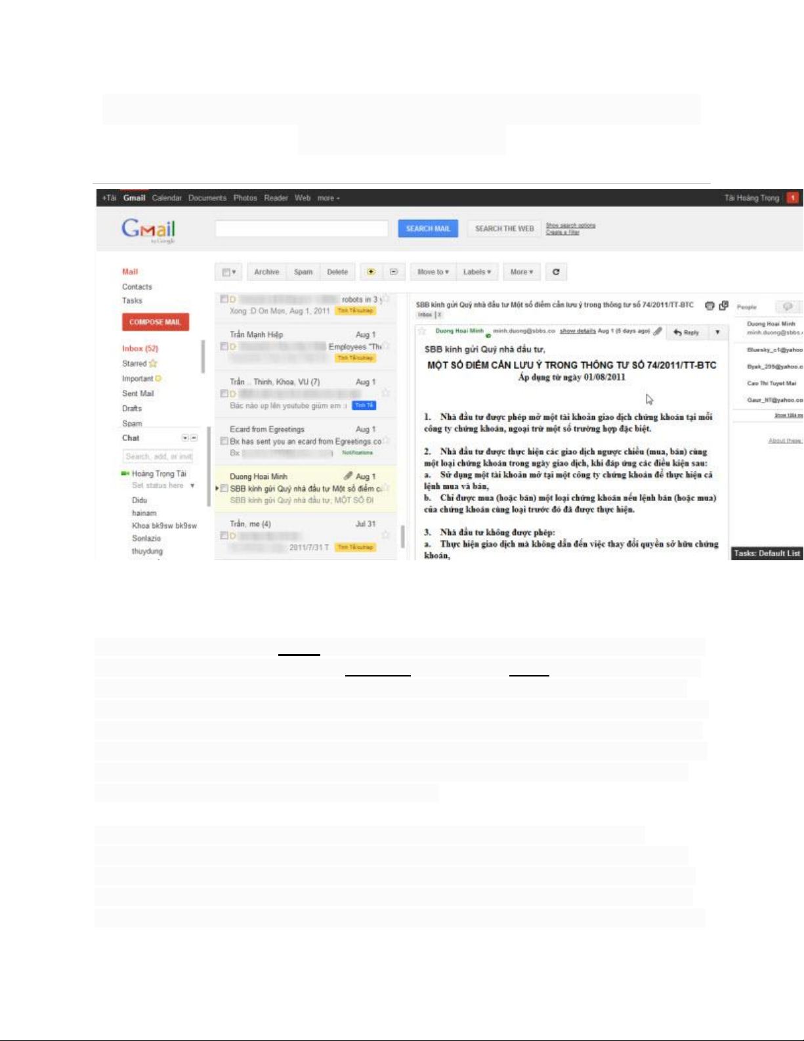This screenshot has height=1041, width=804.
Task: Open Calendar in the top navigation bar
Action: [167, 198]
